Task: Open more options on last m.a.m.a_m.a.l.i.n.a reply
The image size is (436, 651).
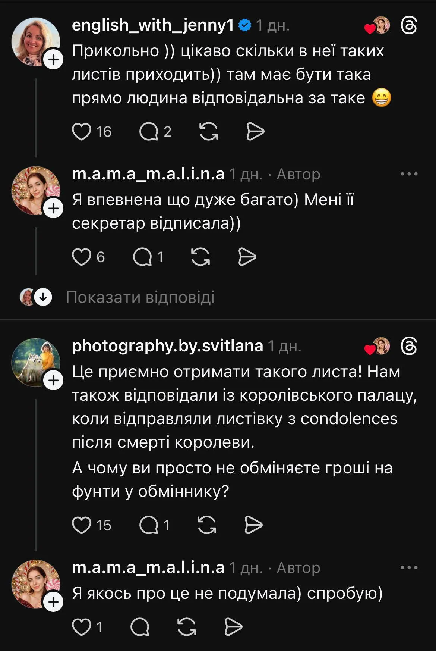Action: 409,567
